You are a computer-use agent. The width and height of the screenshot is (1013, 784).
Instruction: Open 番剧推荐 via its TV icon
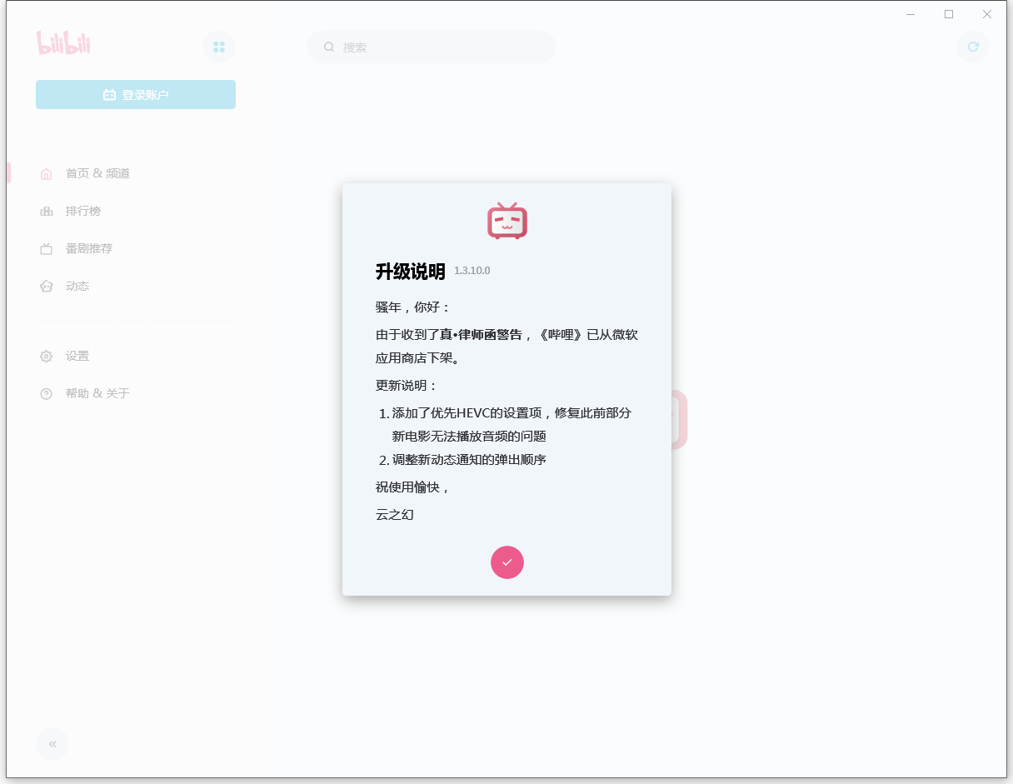point(47,247)
